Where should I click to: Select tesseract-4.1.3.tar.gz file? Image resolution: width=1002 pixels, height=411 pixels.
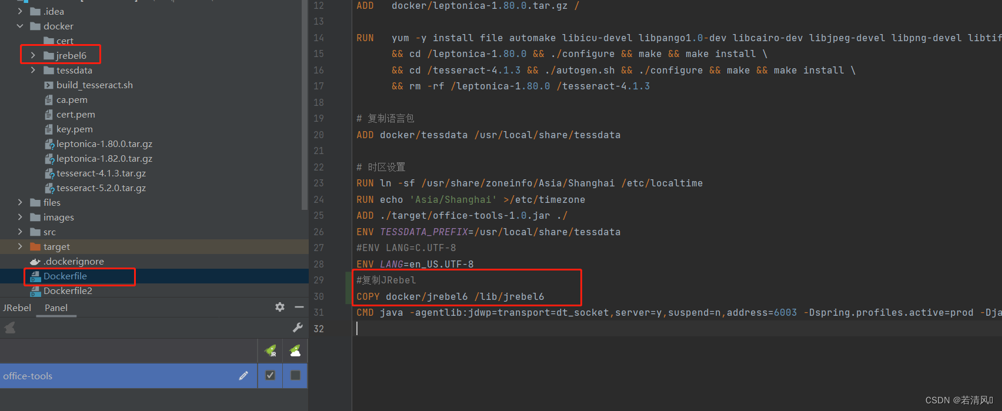click(101, 173)
